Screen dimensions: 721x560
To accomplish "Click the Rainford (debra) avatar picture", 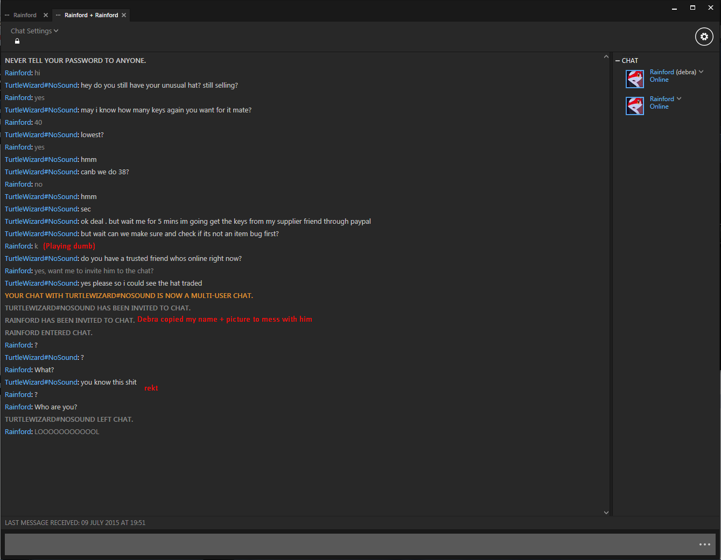I will pos(635,79).
